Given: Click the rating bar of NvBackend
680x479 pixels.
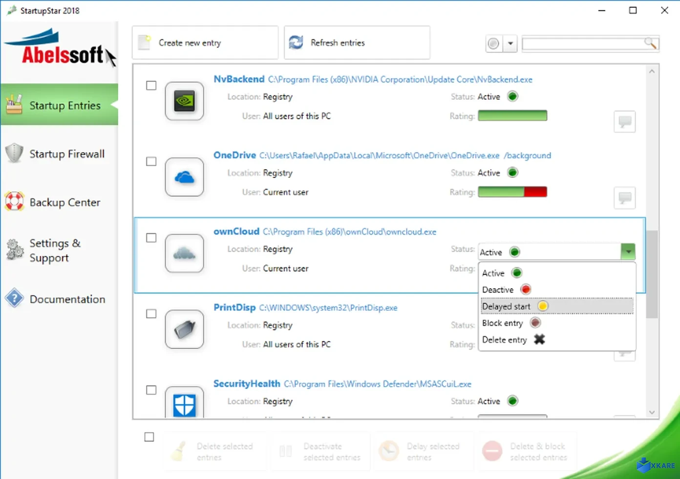Looking at the screenshot, I should coord(512,115).
